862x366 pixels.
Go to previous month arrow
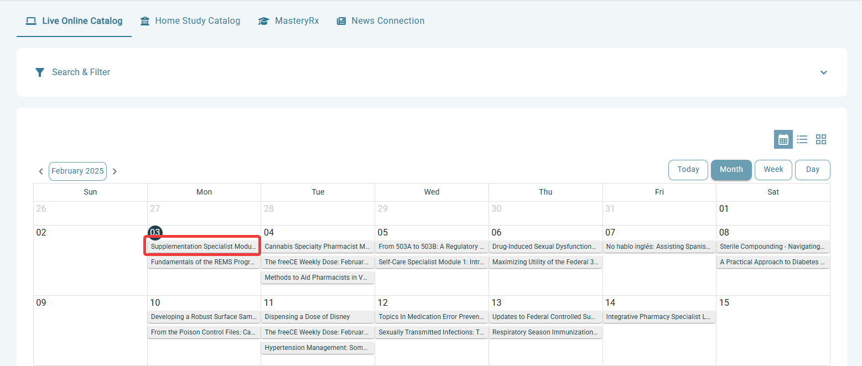pyautogui.click(x=41, y=171)
